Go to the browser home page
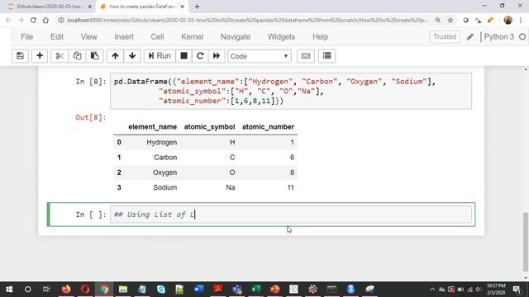Screen dimensions: 529x297 point(45,20)
